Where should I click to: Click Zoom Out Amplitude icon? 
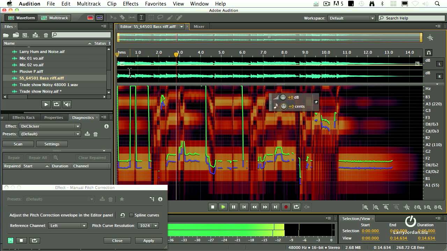376,207
